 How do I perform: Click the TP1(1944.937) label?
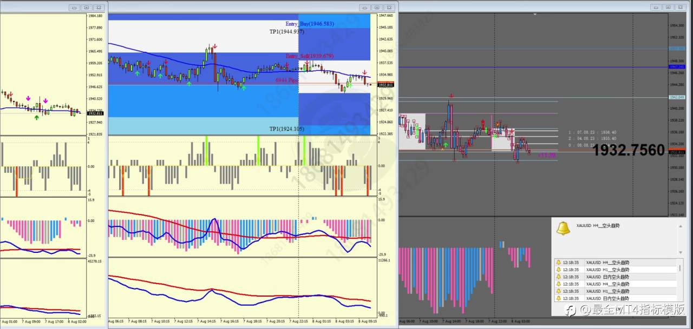click(287, 32)
